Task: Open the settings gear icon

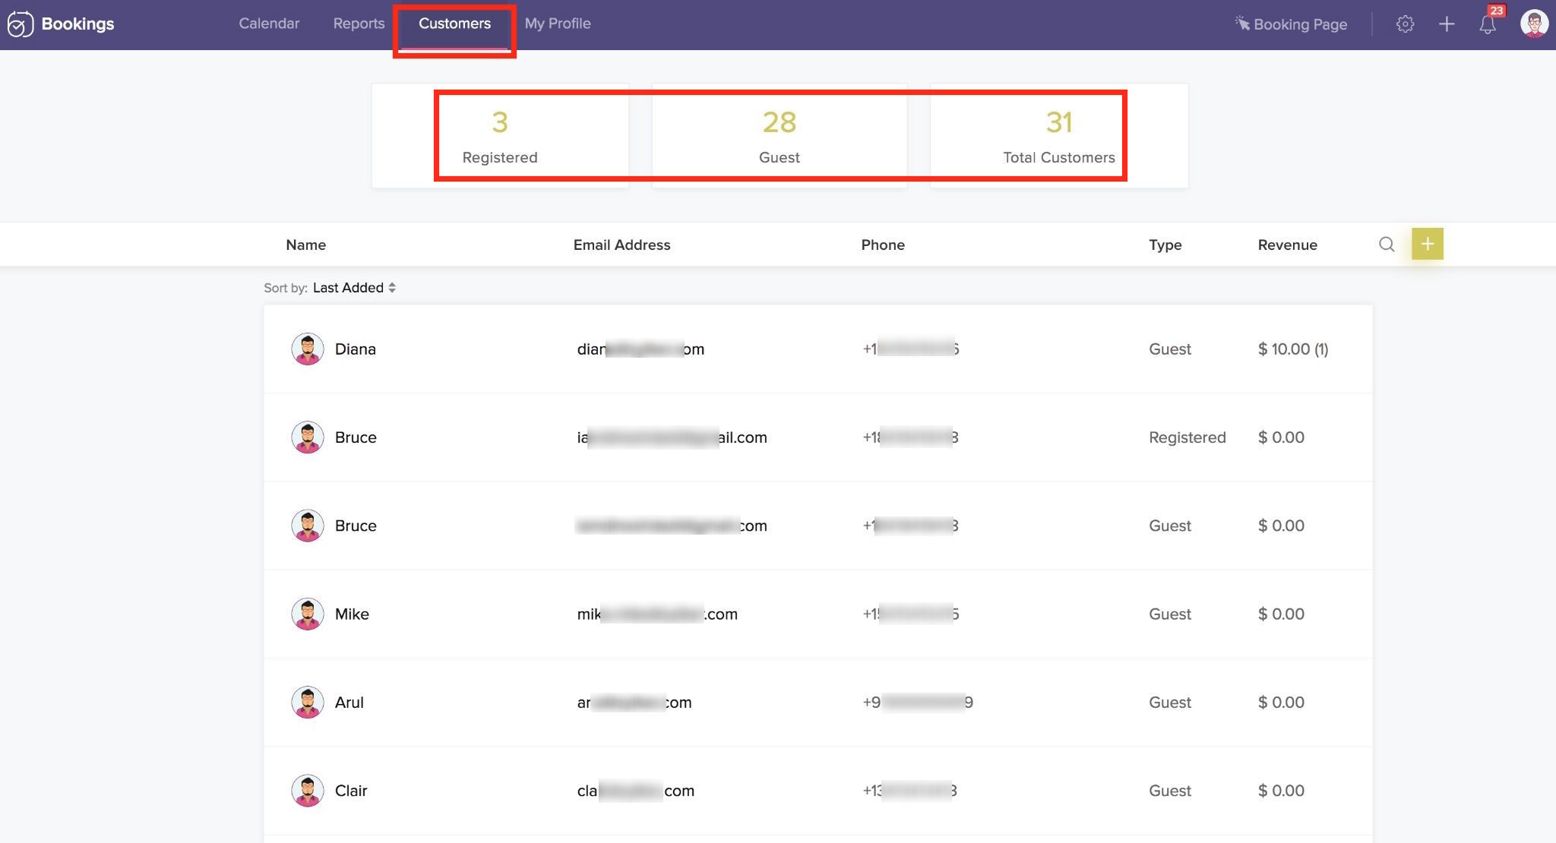Action: coord(1405,24)
